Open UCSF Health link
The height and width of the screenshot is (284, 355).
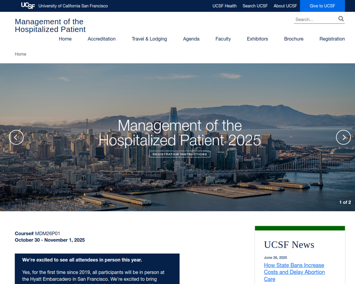point(224,6)
